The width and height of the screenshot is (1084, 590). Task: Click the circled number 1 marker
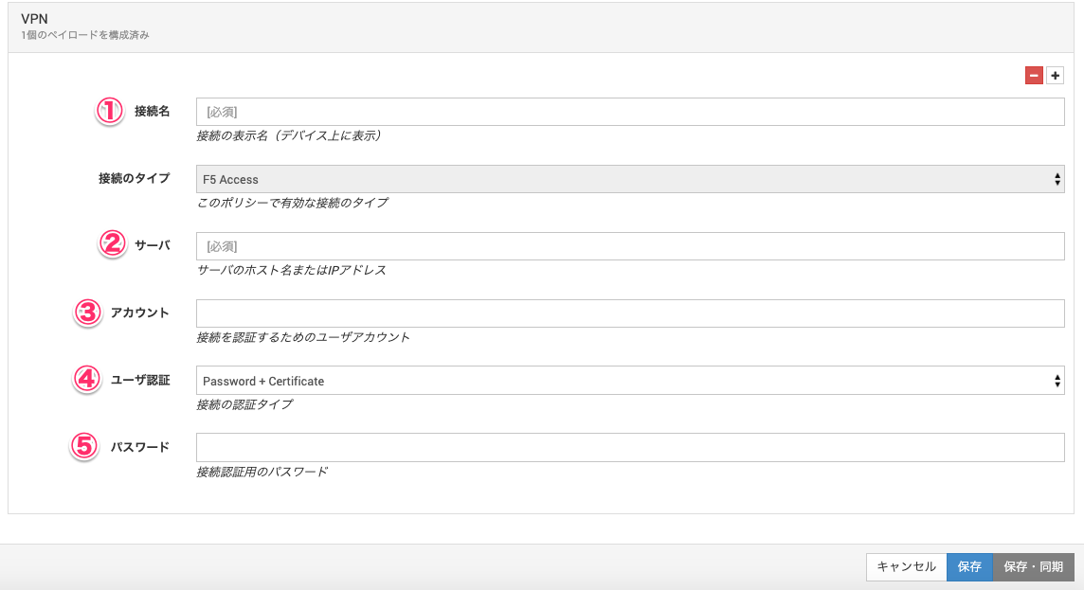click(x=110, y=111)
